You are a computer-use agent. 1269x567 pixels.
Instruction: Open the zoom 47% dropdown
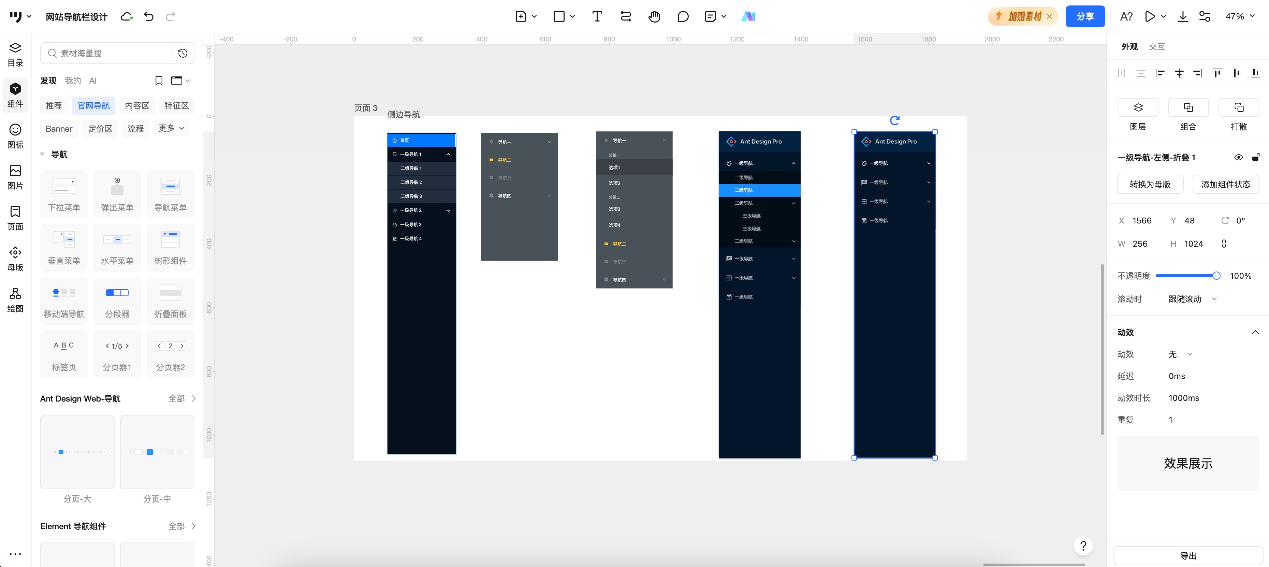pos(1240,16)
